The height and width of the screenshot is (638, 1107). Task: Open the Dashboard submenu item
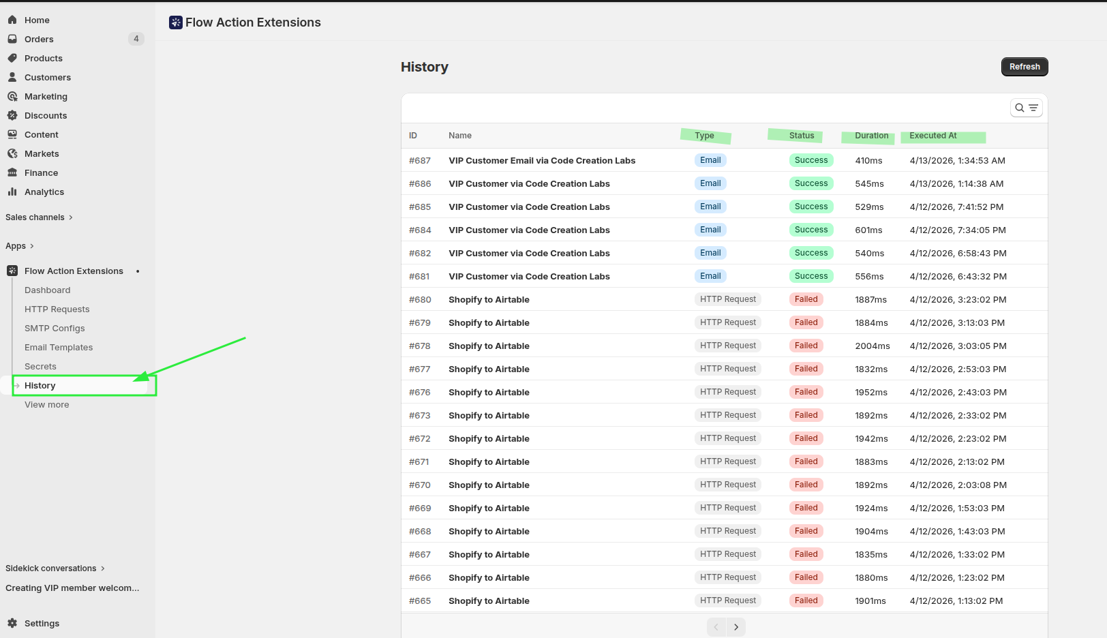pyautogui.click(x=48, y=290)
